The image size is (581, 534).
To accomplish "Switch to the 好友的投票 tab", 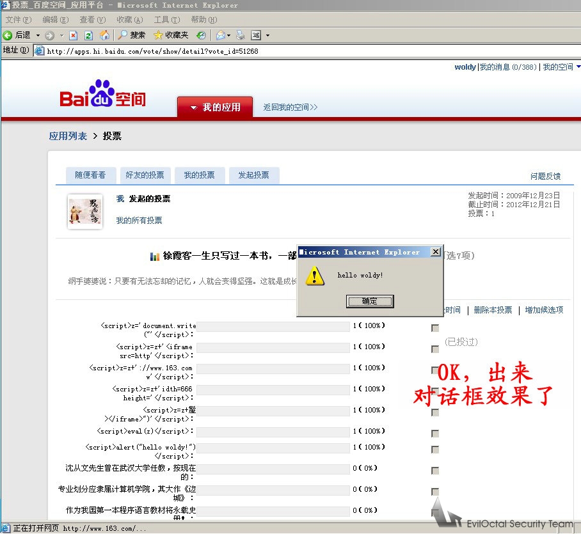I will click(x=145, y=175).
